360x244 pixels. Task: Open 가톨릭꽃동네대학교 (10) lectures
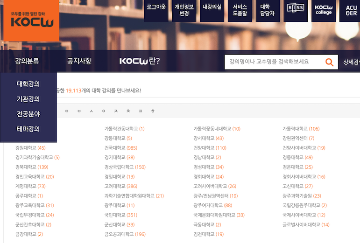(217, 129)
